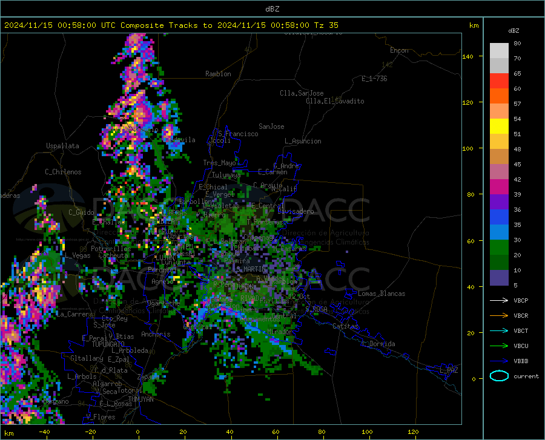
Task: Click the green VBCU arrow legend icon
Action: pos(499,346)
